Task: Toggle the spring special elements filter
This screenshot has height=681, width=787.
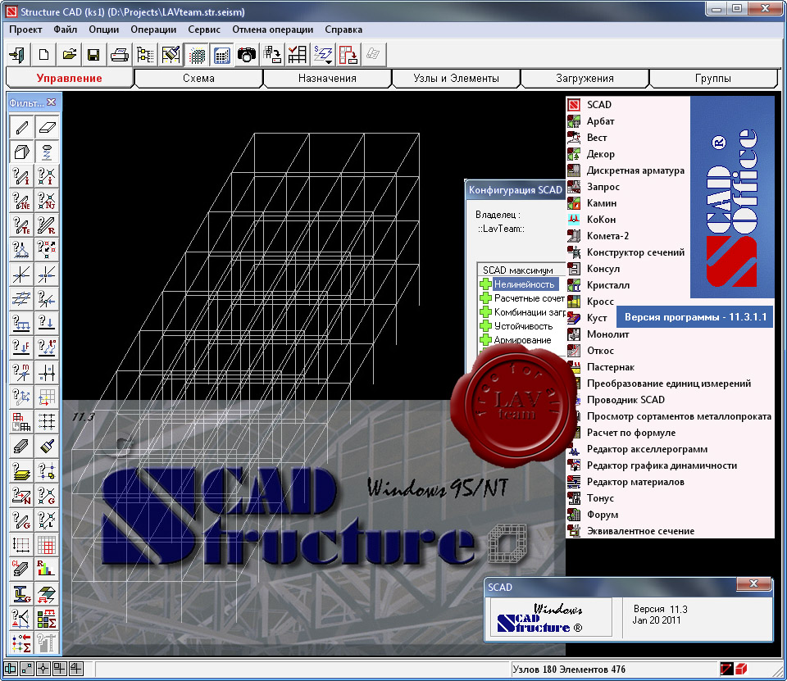Action: [x=47, y=152]
